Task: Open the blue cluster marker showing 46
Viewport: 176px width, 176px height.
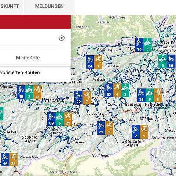Action: (21, 92)
